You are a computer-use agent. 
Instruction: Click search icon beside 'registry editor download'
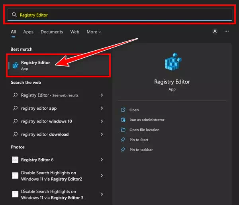pos(15,134)
